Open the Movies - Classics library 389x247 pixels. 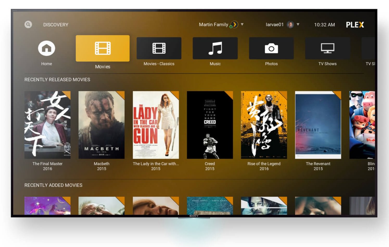pos(159,48)
